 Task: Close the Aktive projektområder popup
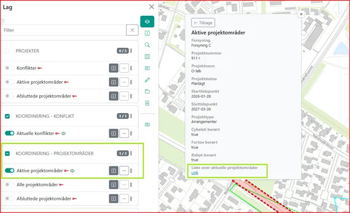pyautogui.click(x=301, y=14)
